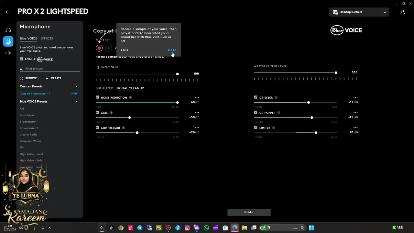Select the AM preset
Viewport: 414px width, 233px height.
(22, 109)
